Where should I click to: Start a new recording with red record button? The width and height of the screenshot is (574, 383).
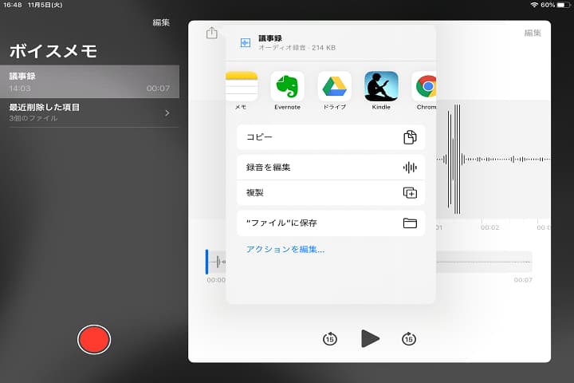94,339
